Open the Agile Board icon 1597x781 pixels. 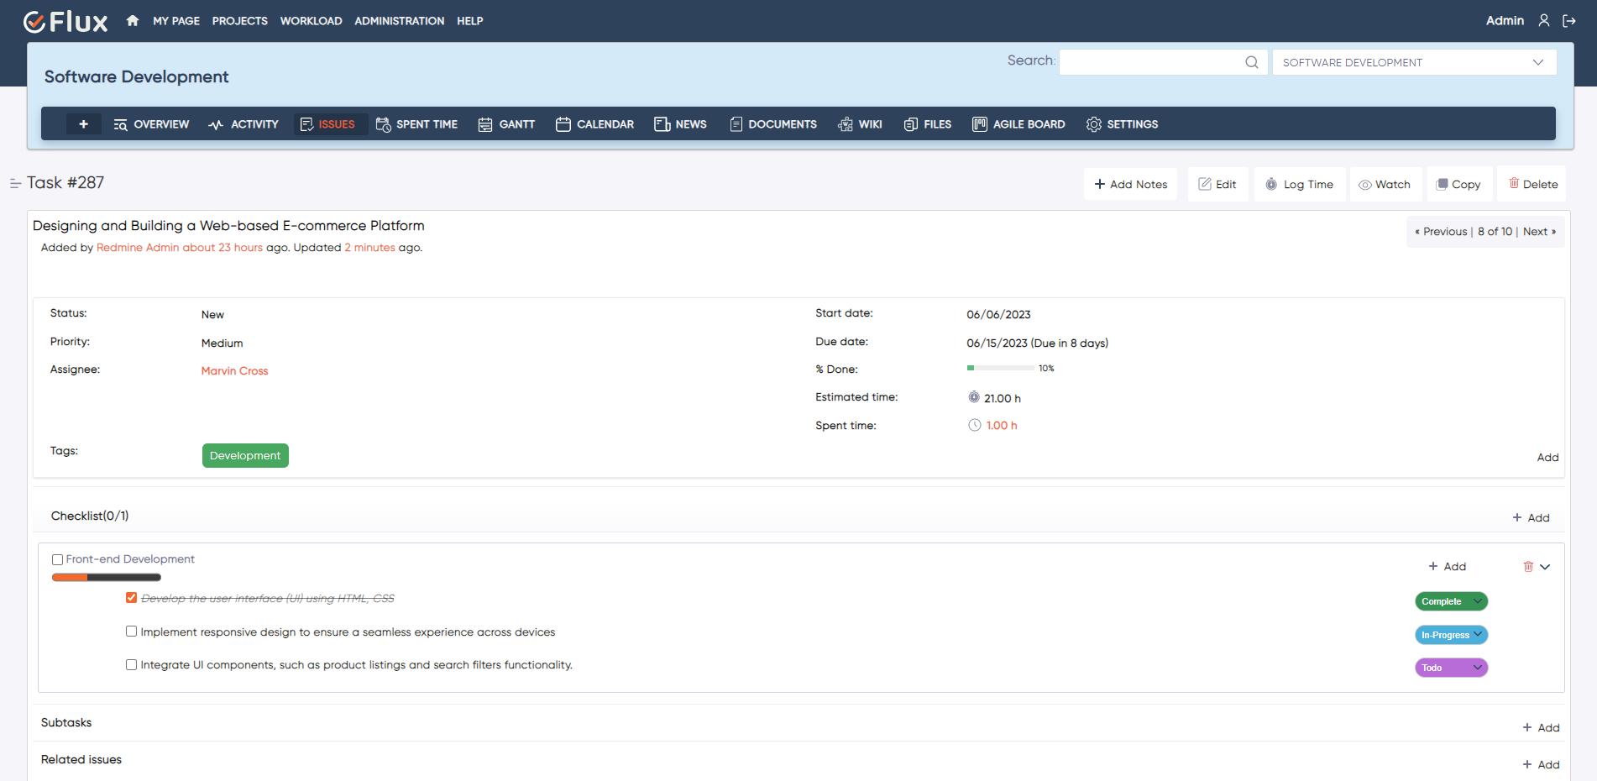click(979, 123)
